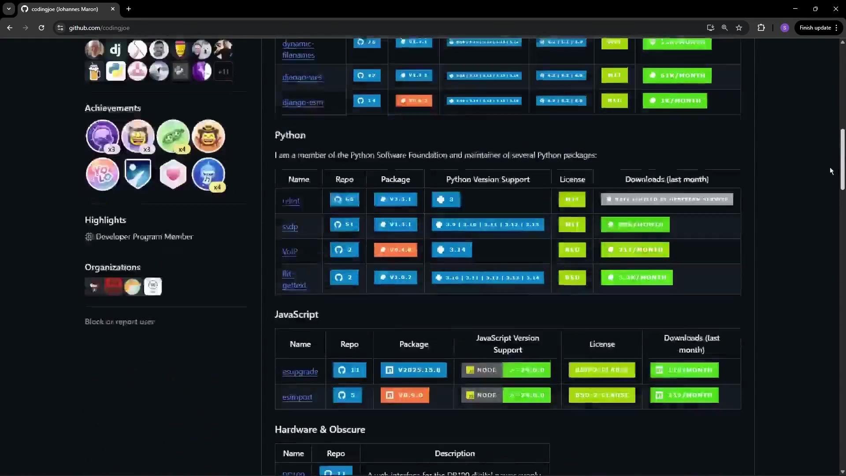
Task: Click Block or report user
Action: 119,322
